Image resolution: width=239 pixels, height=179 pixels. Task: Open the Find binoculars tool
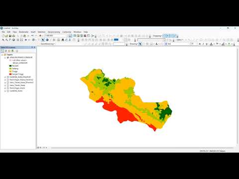click(x=63, y=40)
